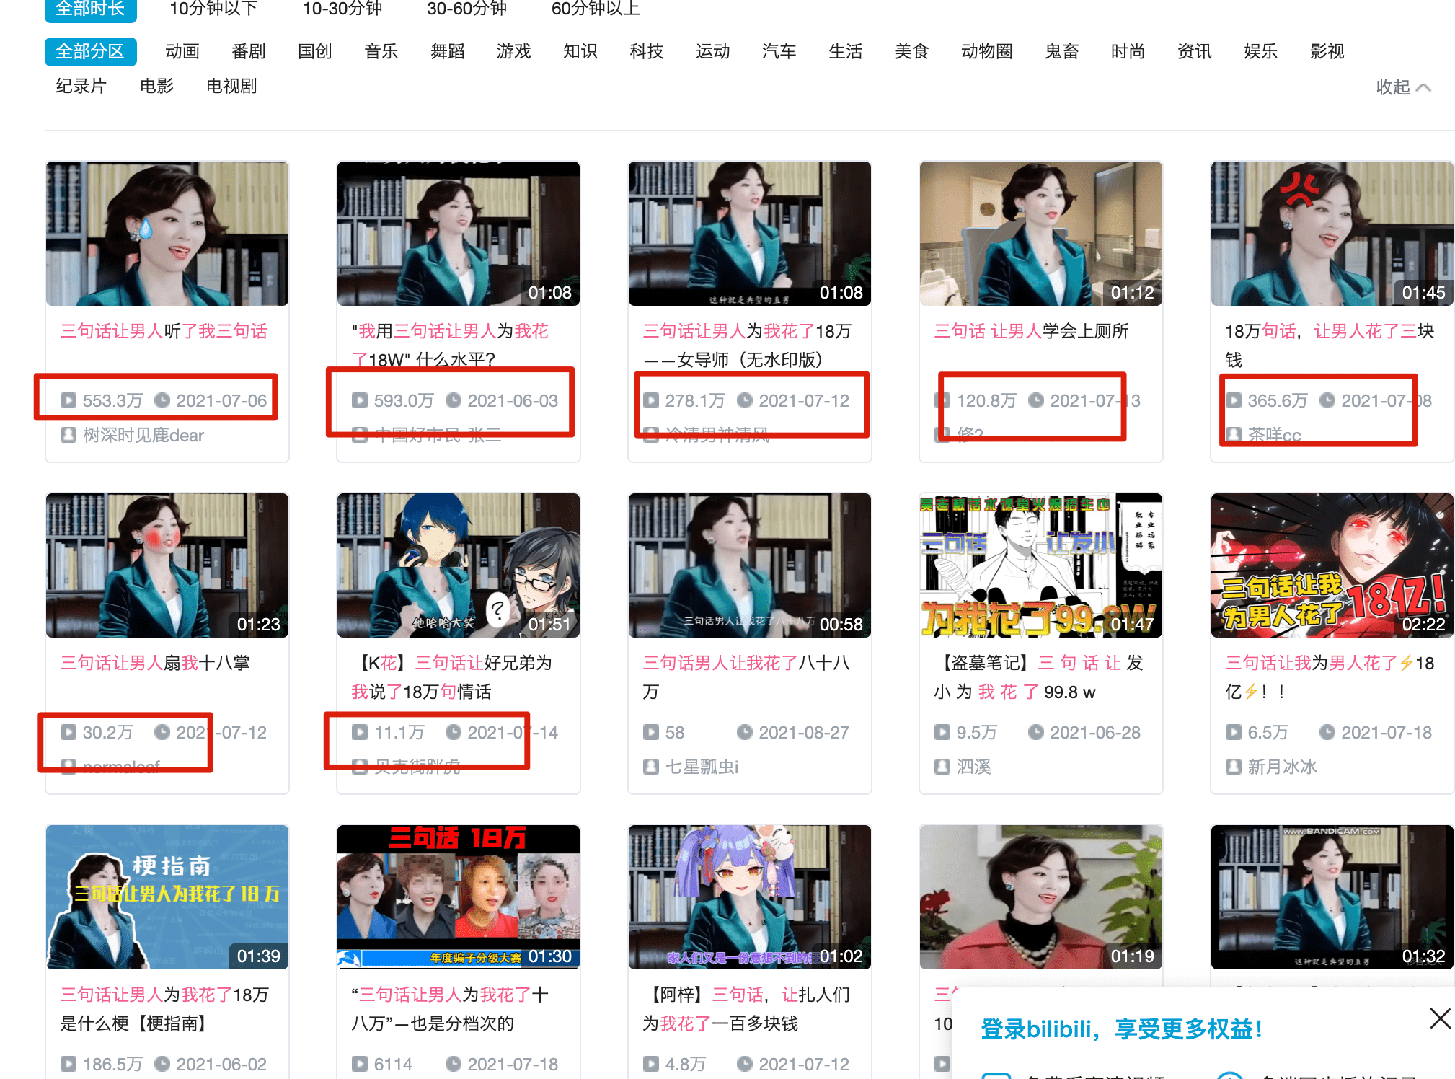The width and height of the screenshot is (1455, 1079).
Task: Click play count icon next to 9.5万
Action: pos(942,732)
